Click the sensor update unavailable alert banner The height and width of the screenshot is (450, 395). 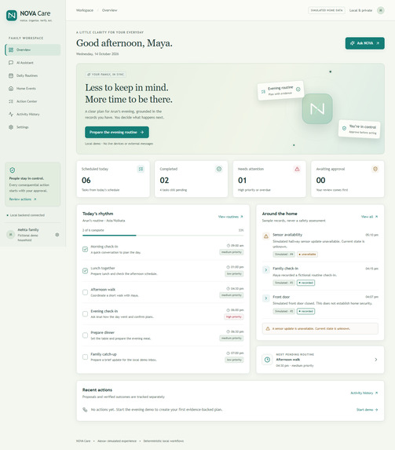pyautogui.click(x=320, y=328)
